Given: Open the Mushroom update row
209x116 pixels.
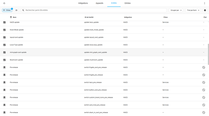Looking at the screenshot, I should tap(104, 60).
